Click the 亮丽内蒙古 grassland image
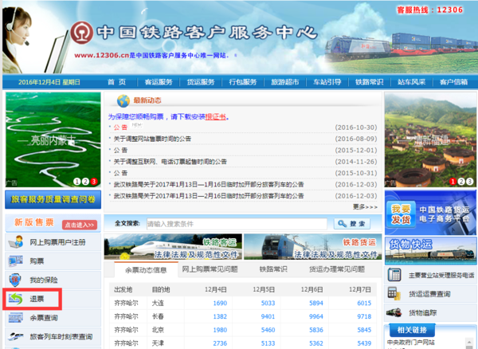The height and width of the screenshot is (349, 478). click(x=53, y=139)
